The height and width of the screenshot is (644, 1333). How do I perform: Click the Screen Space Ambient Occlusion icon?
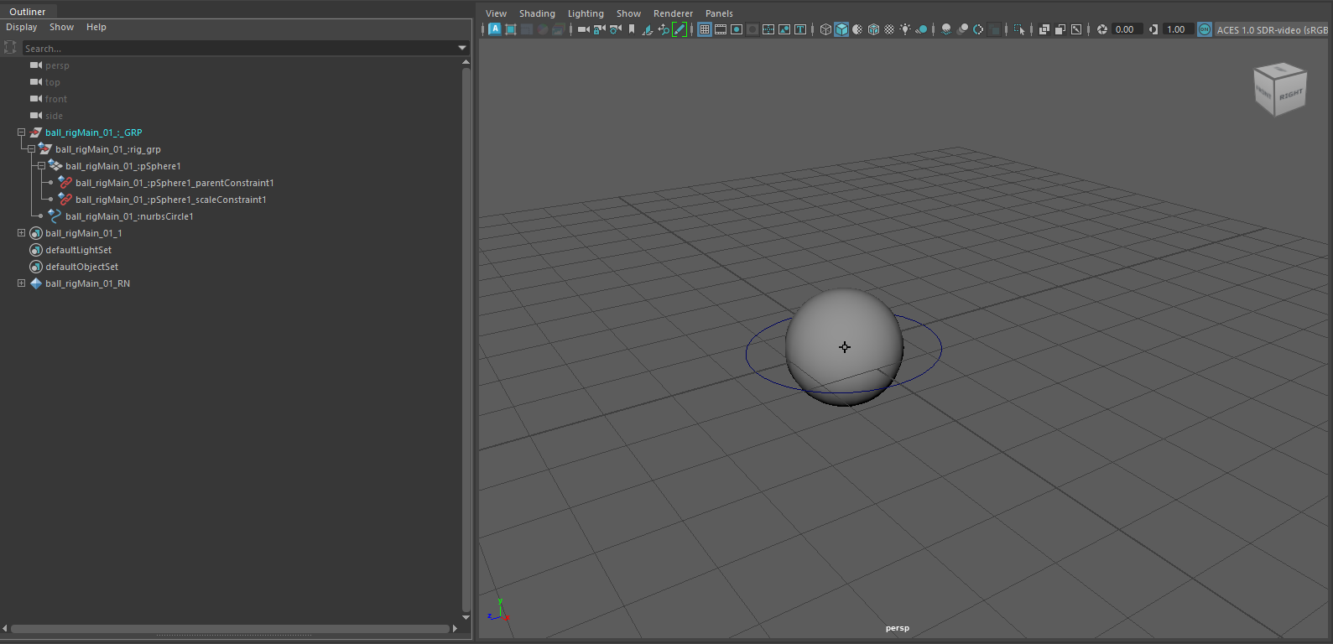tap(946, 29)
